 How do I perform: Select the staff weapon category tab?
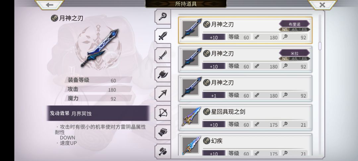[162, 17]
